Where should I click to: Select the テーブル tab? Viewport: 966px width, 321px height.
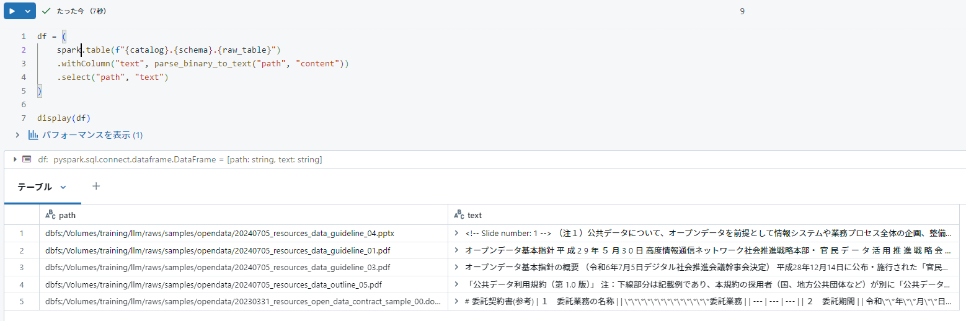[x=34, y=187]
